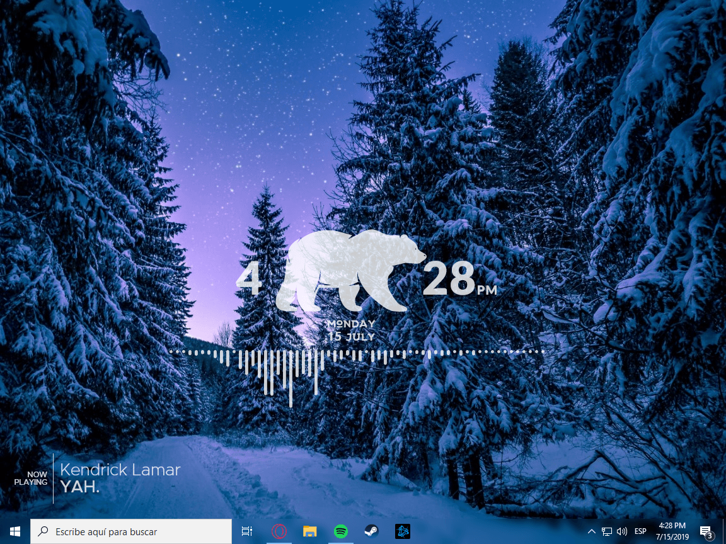This screenshot has width=726, height=544.
Task: Click the bear clock widget
Action: pos(350,271)
